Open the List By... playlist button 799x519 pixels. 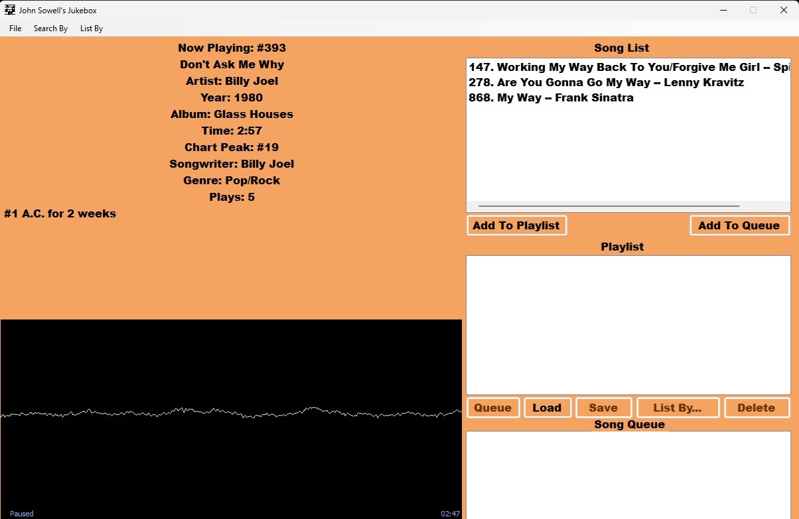677,408
